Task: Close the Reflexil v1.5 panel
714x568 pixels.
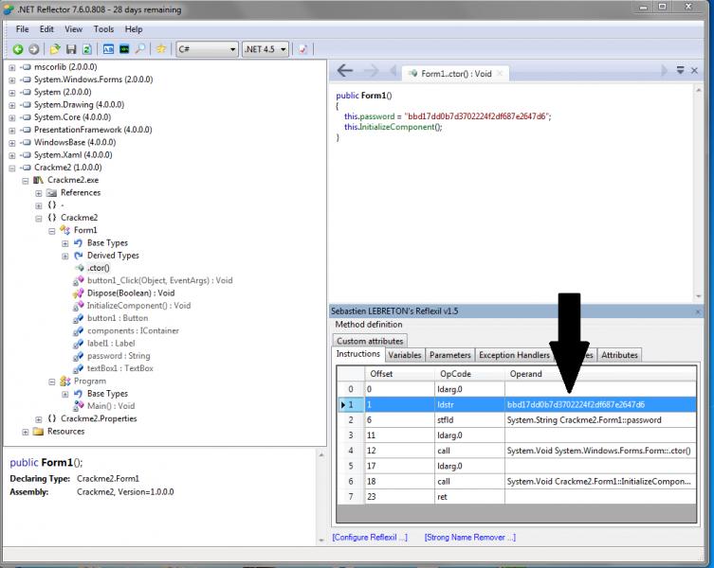Action: (x=699, y=311)
